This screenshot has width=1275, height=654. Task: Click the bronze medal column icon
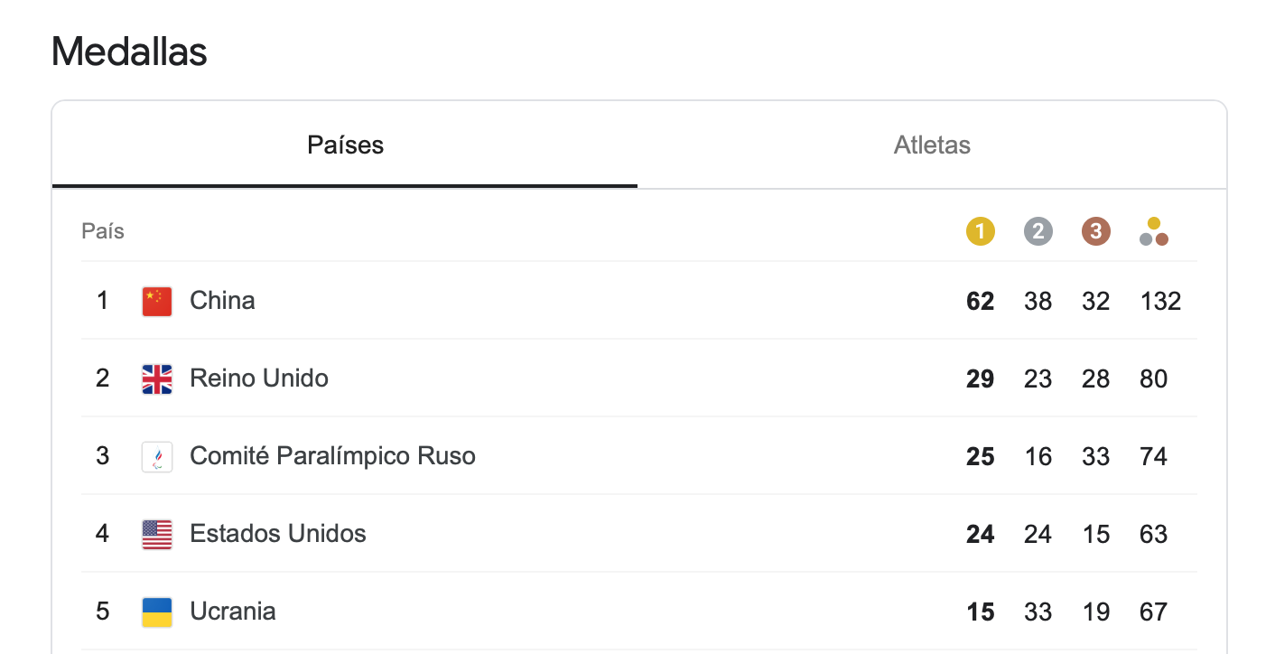[x=1096, y=231]
